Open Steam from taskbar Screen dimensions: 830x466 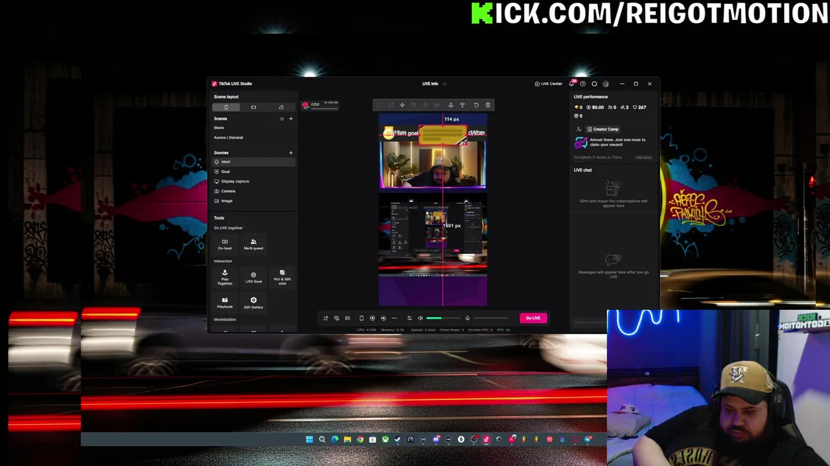point(397,439)
